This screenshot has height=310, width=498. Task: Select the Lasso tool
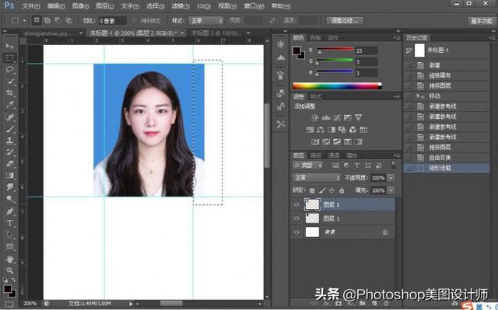point(10,69)
